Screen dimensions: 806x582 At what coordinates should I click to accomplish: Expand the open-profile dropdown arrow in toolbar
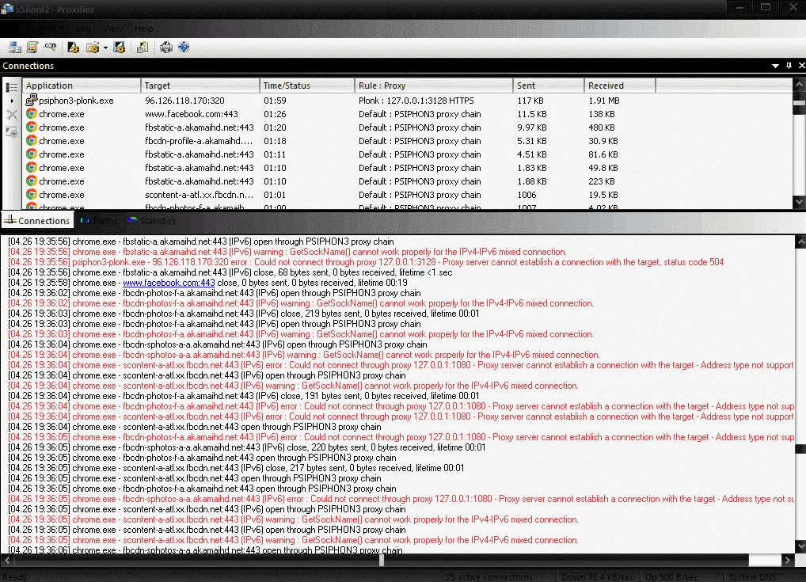click(105, 48)
